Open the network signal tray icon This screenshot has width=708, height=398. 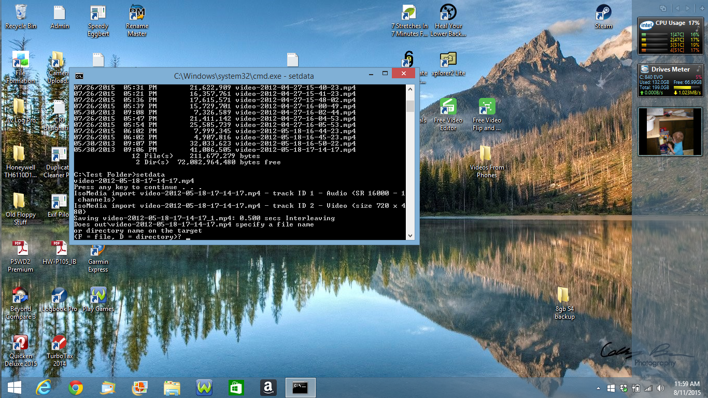click(x=648, y=388)
